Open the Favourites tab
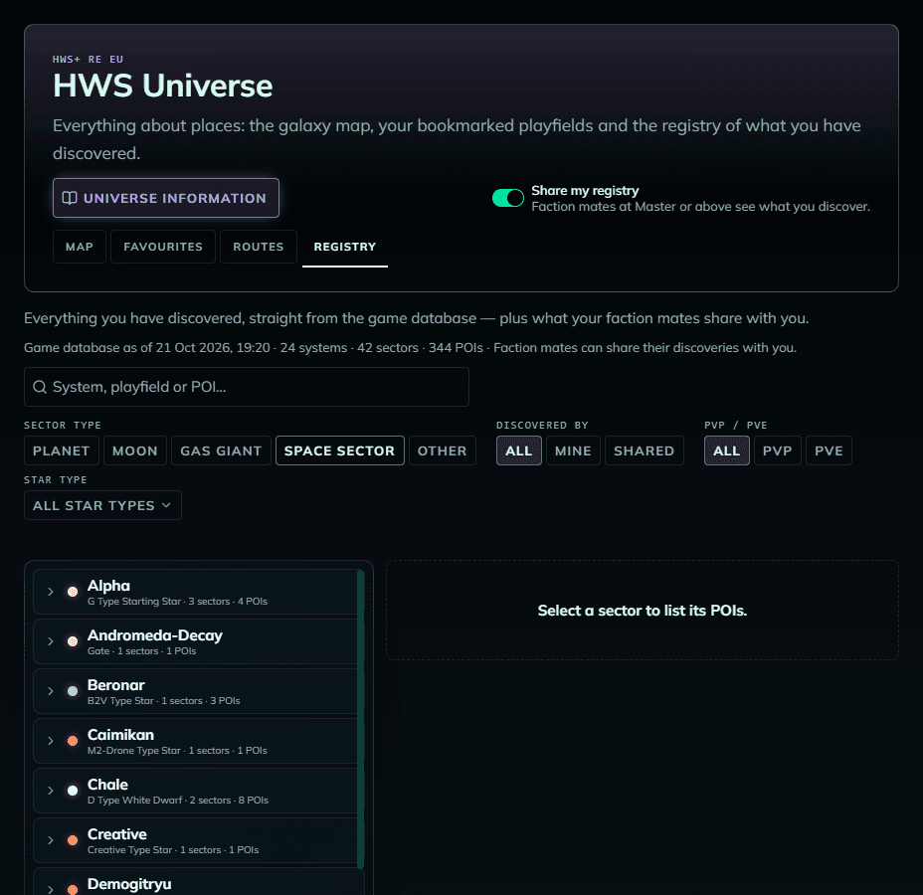 click(x=163, y=247)
